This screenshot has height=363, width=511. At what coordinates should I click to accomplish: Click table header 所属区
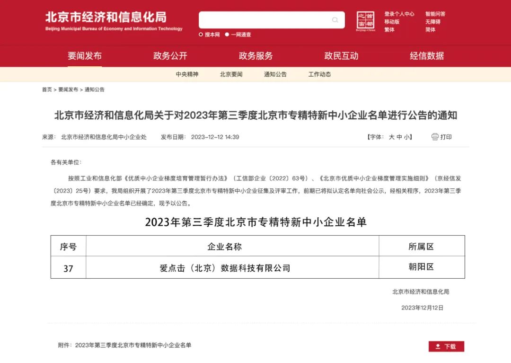point(421,247)
